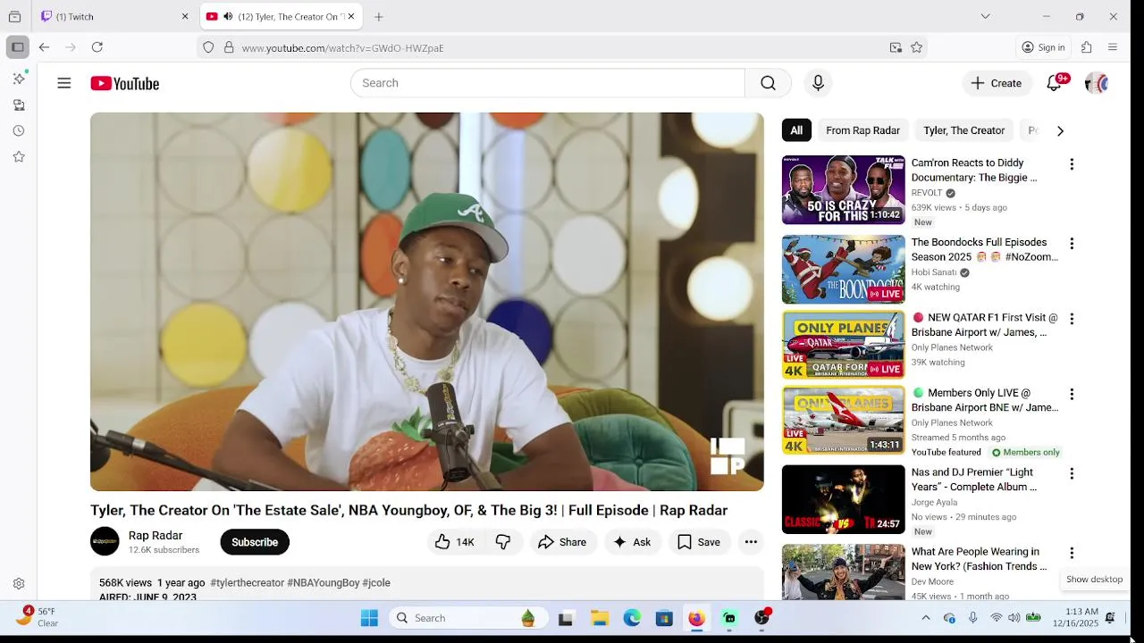
Task: Click Sign in for Firefox account
Action: (1043, 47)
